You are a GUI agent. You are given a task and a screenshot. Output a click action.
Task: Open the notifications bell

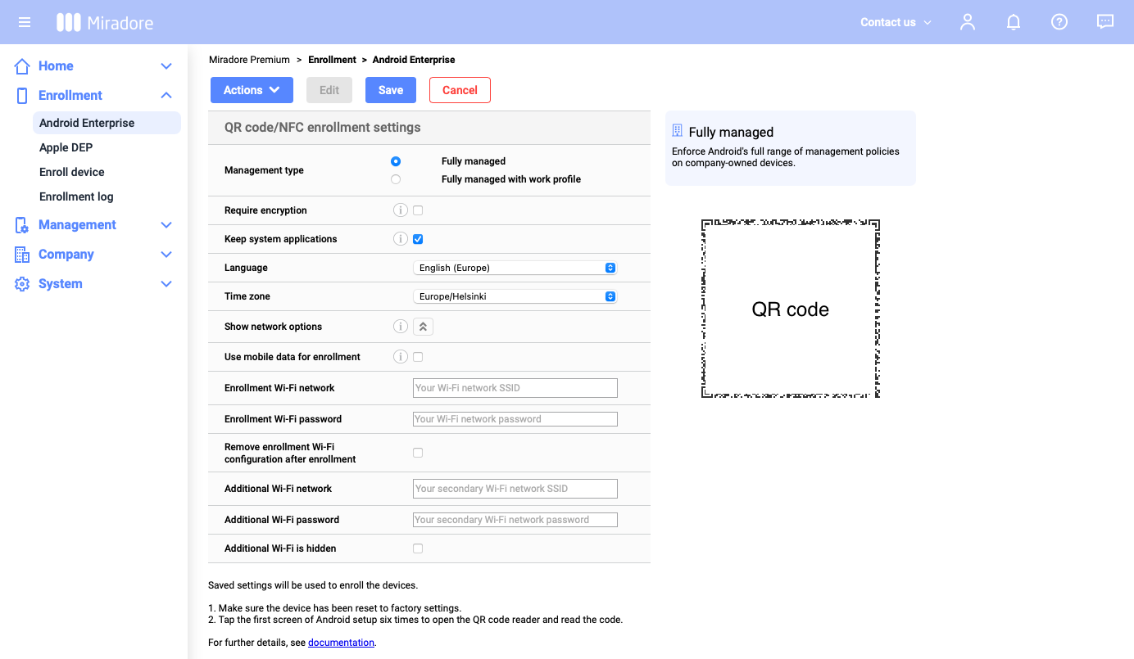click(x=1013, y=22)
